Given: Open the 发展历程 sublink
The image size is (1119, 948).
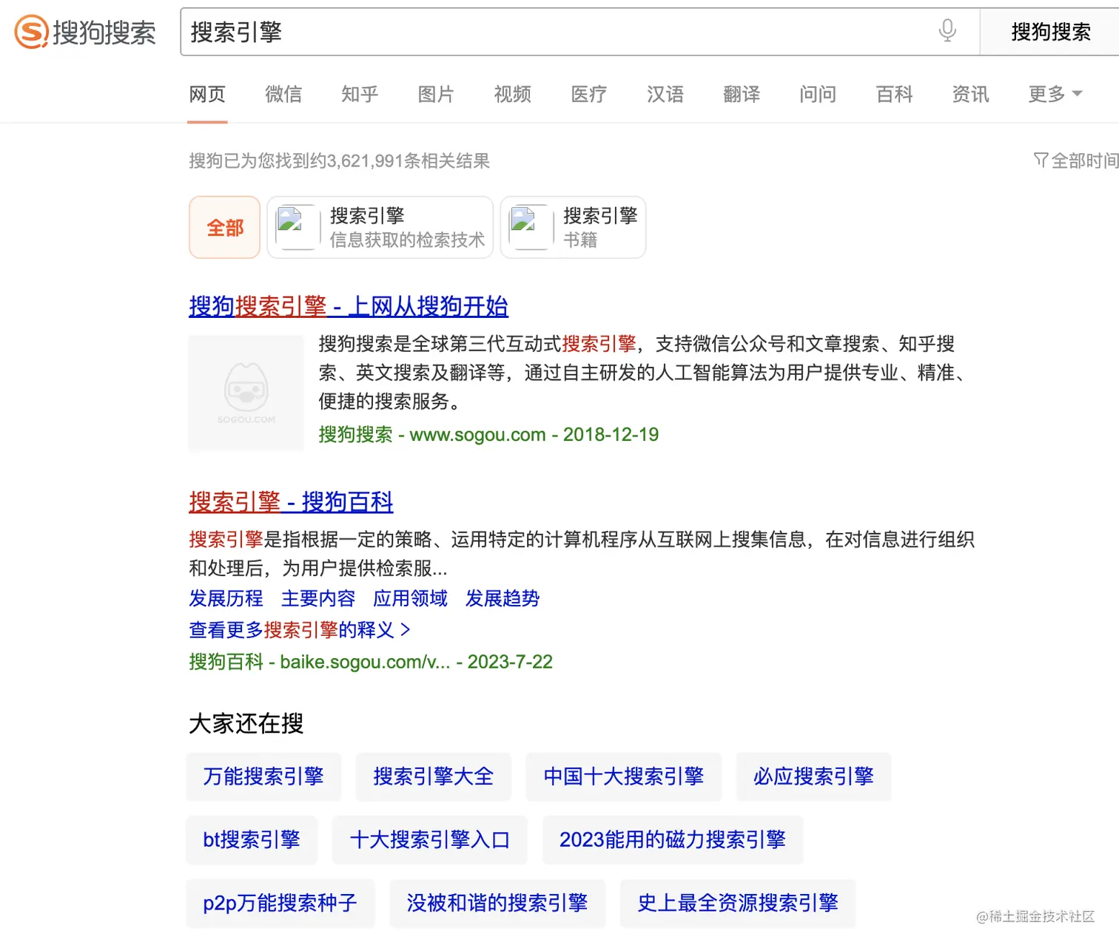Looking at the screenshot, I should click(226, 598).
